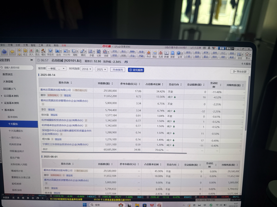Screen dimensions: 277x207
Task: Open the 论股 discussion icon
Action: coord(99,53)
